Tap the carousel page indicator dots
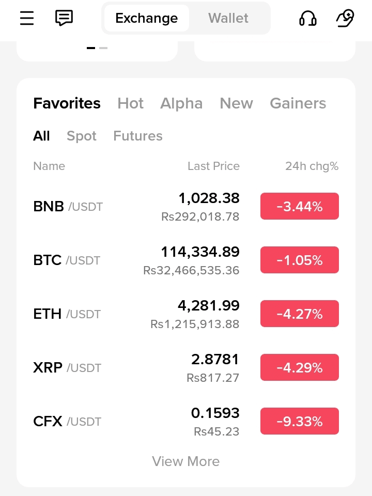The width and height of the screenshot is (372, 496). coord(97,48)
